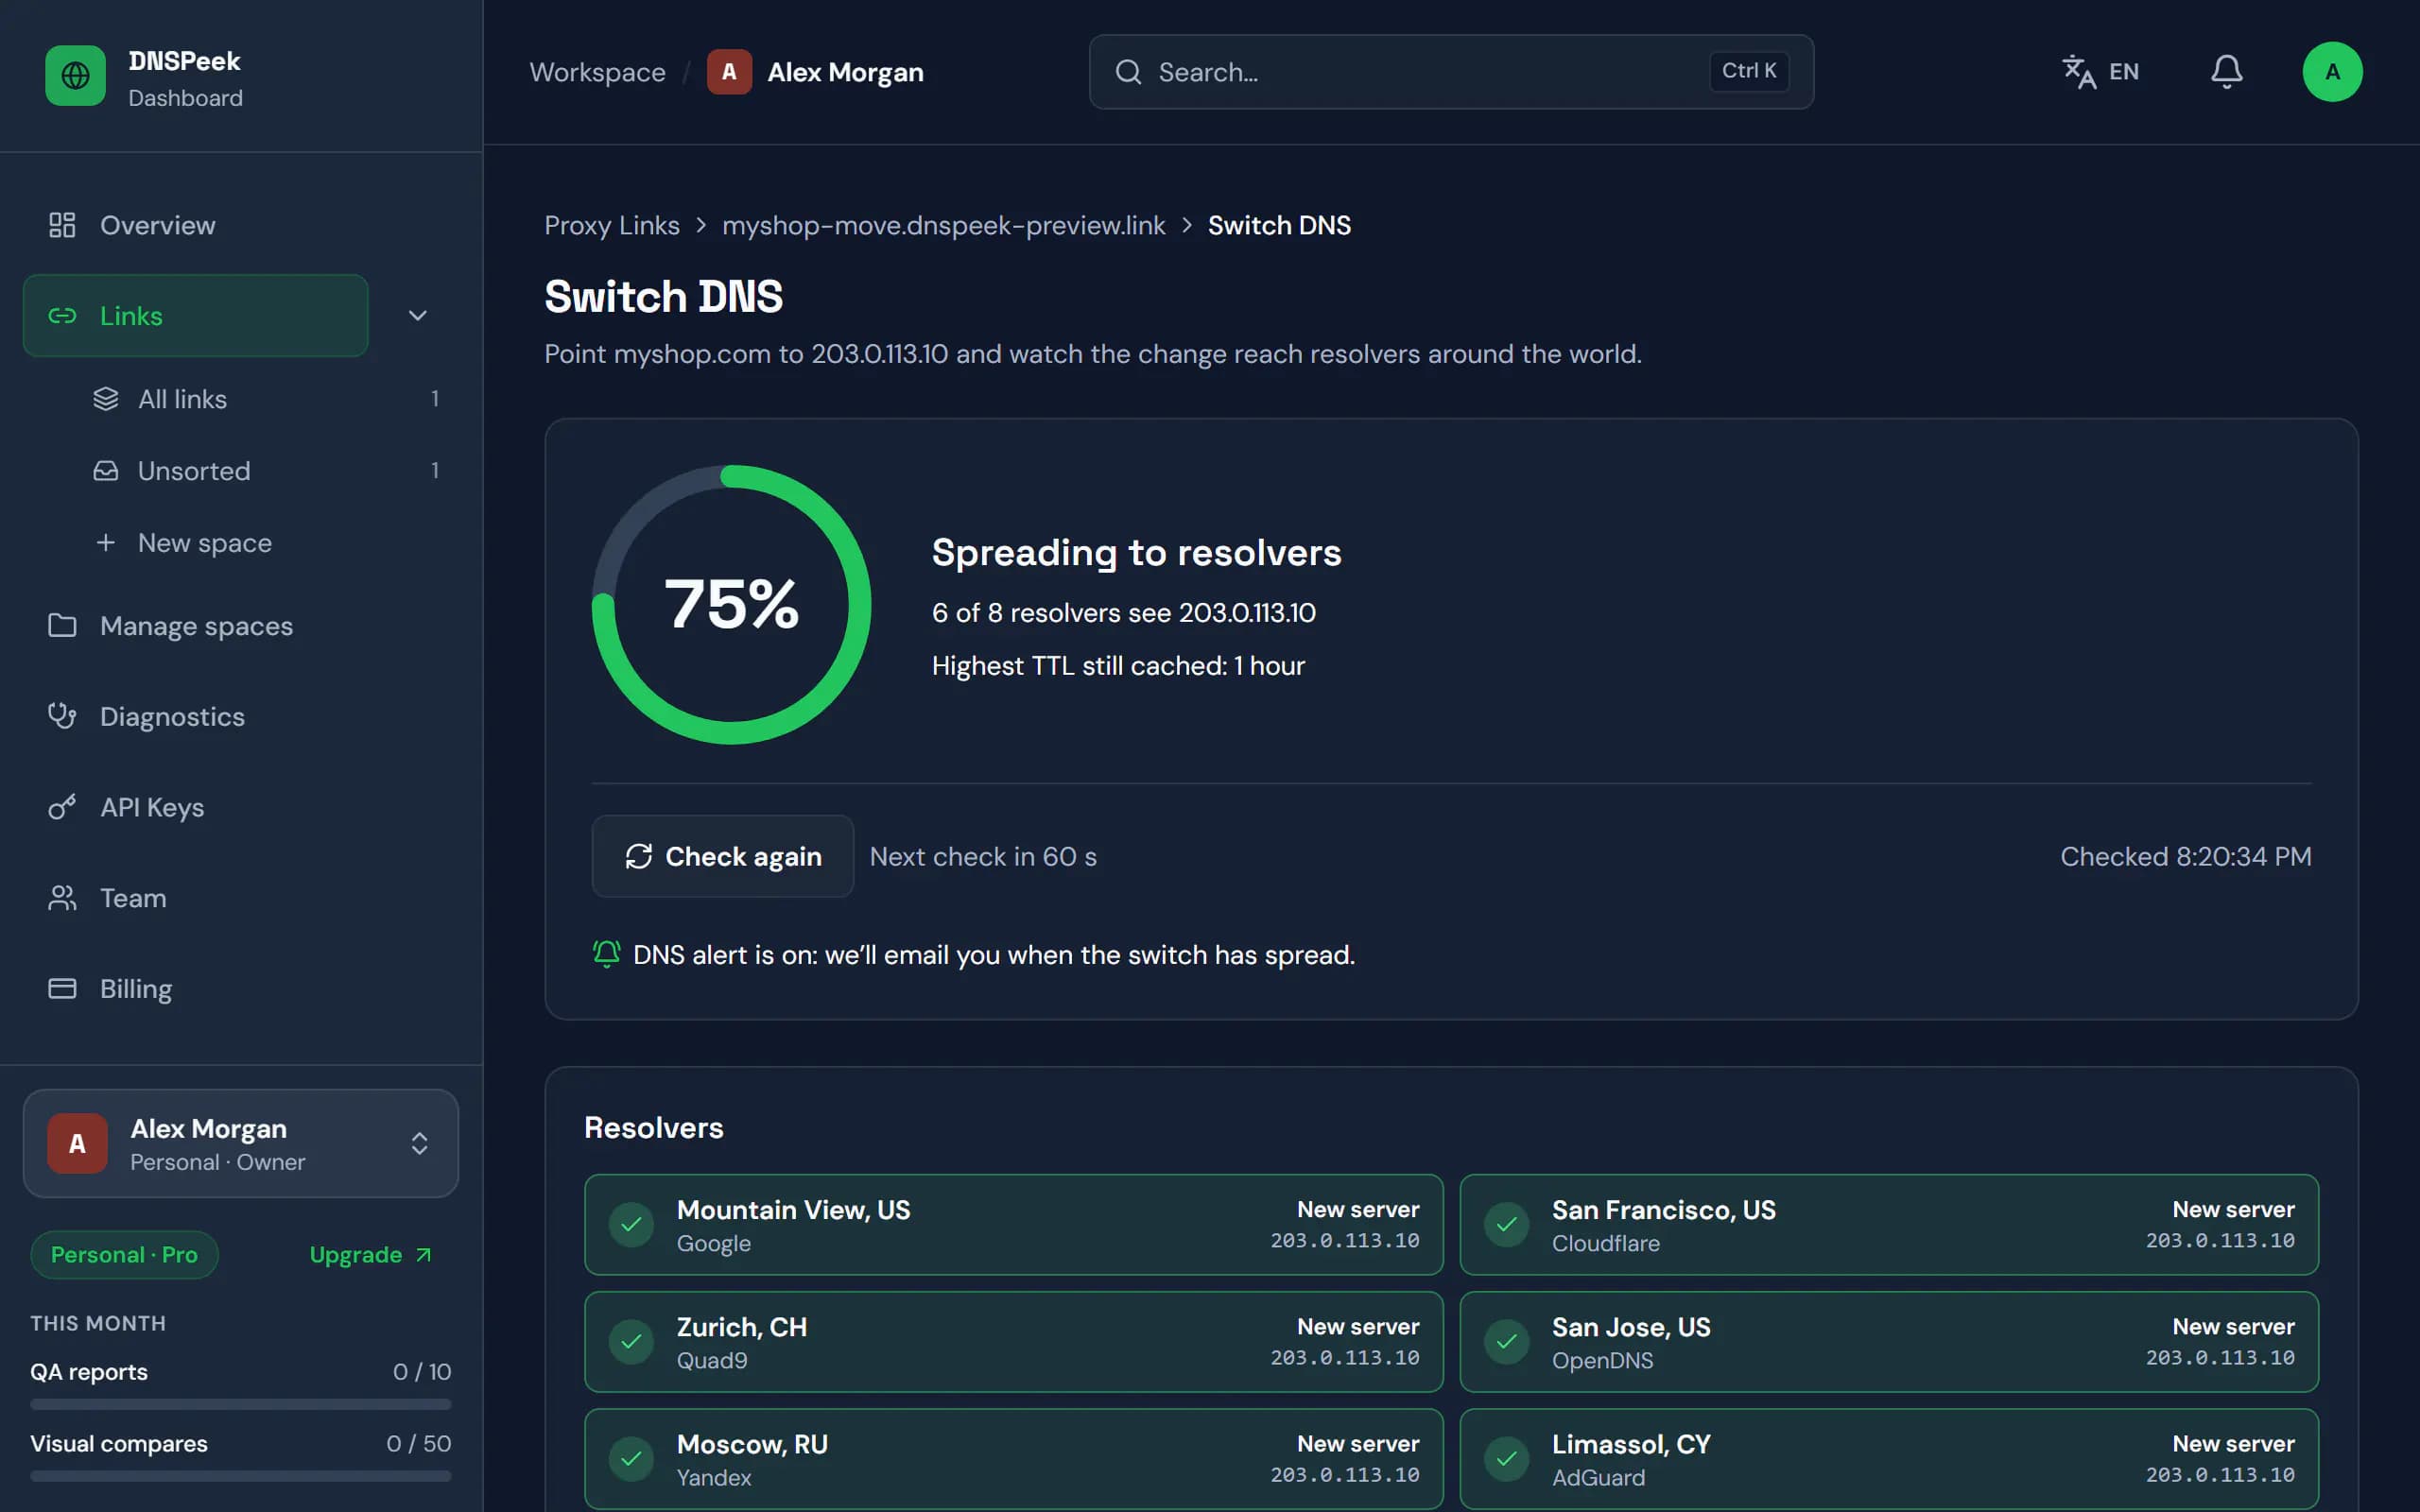The width and height of the screenshot is (2420, 1512).
Task: Open the Mountain View, US Google resolver card
Action: [1013, 1225]
